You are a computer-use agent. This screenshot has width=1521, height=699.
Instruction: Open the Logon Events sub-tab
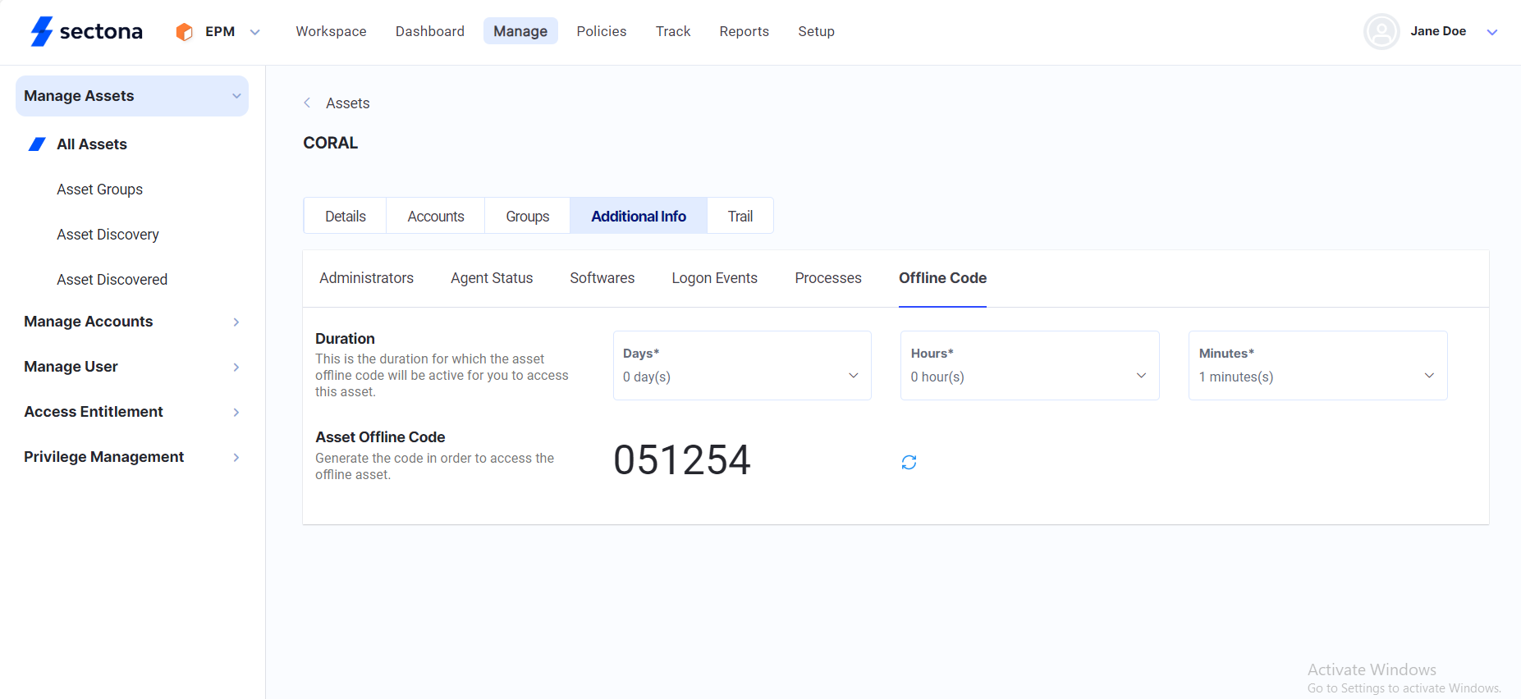pos(714,278)
